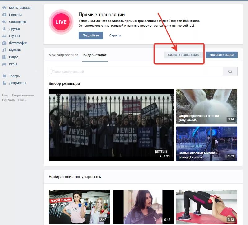
Task: Click the music note icon beside Музыка
Action: click(4, 50)
